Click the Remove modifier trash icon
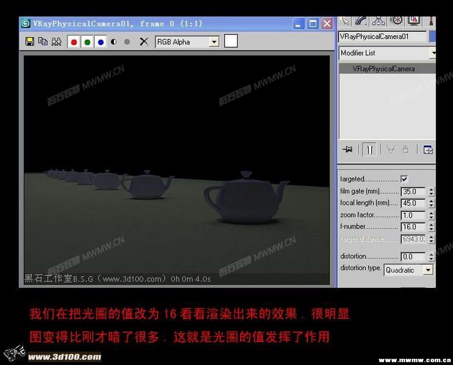The image size is (453, 365). click(406, 149)
